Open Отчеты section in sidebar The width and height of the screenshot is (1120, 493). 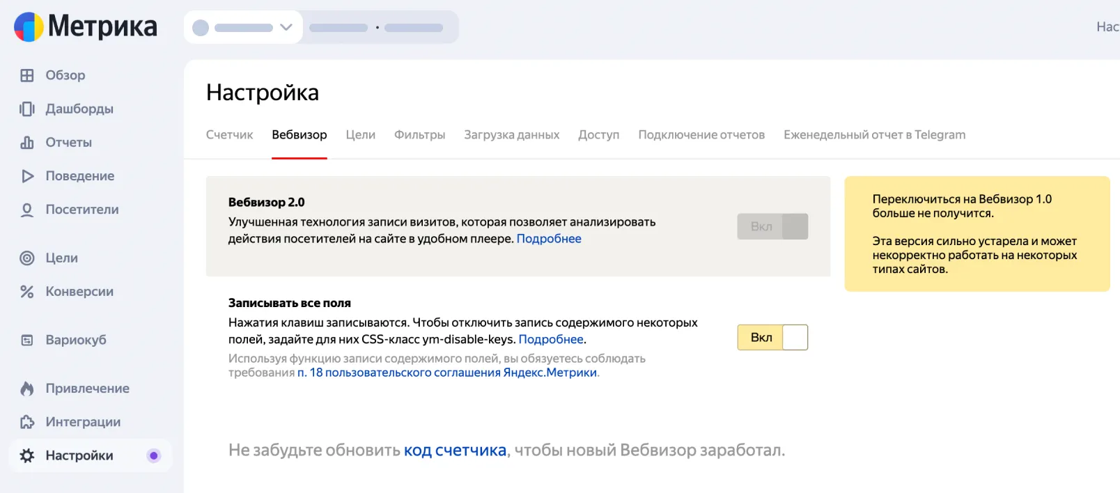(69, 142)
